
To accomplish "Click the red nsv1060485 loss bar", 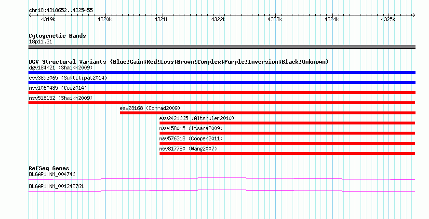I will (x=222, y=93).
